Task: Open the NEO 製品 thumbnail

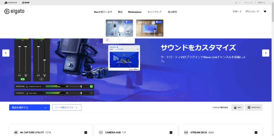Action: [119, 28]
